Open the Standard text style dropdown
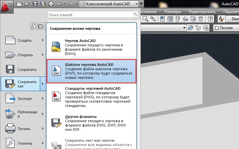This screenshot has height=149, width=239. (232, 19)
